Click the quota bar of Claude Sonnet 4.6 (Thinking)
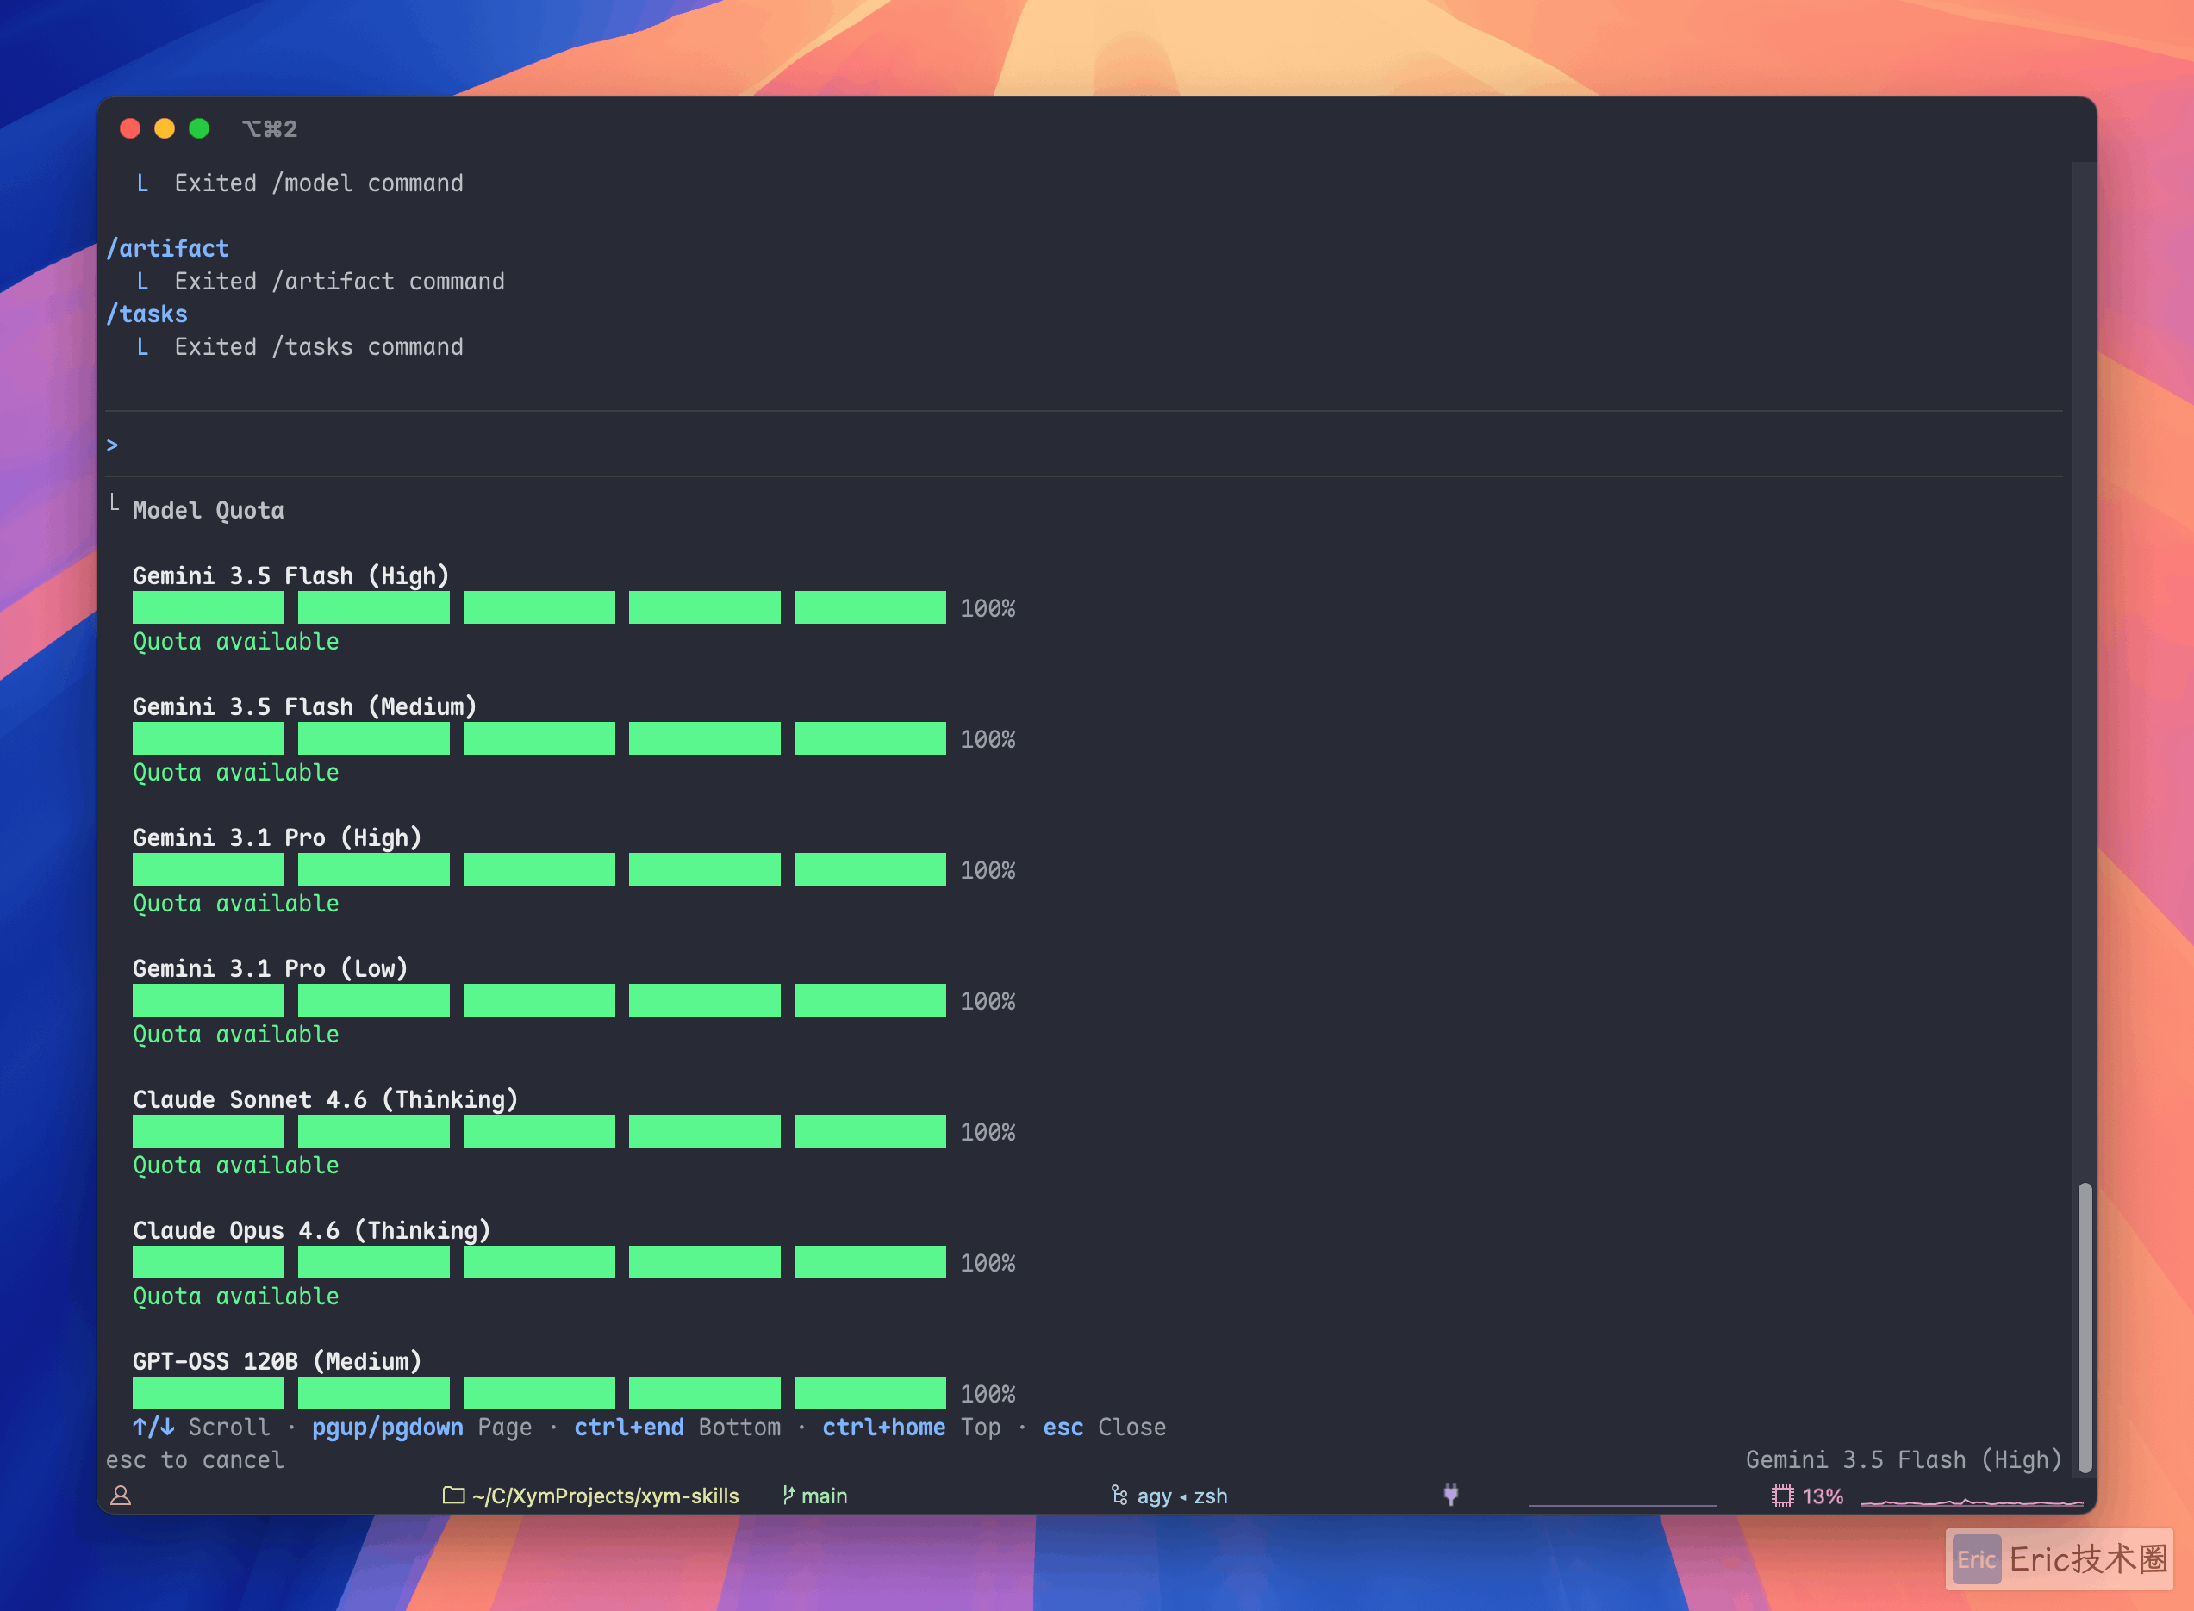 click(539, 1131)
